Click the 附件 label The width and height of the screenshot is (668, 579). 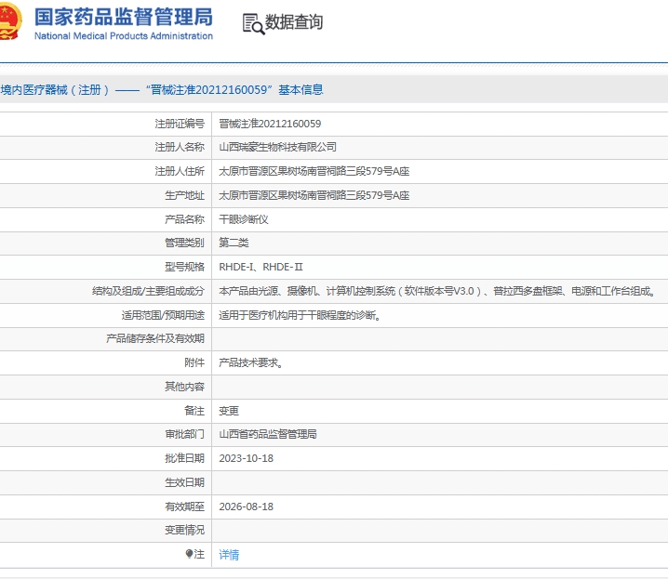tap(194, 362)
